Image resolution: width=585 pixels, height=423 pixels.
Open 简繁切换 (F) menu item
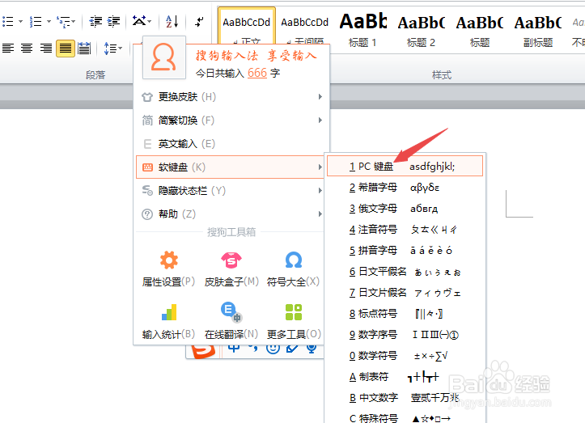(233, 121)
